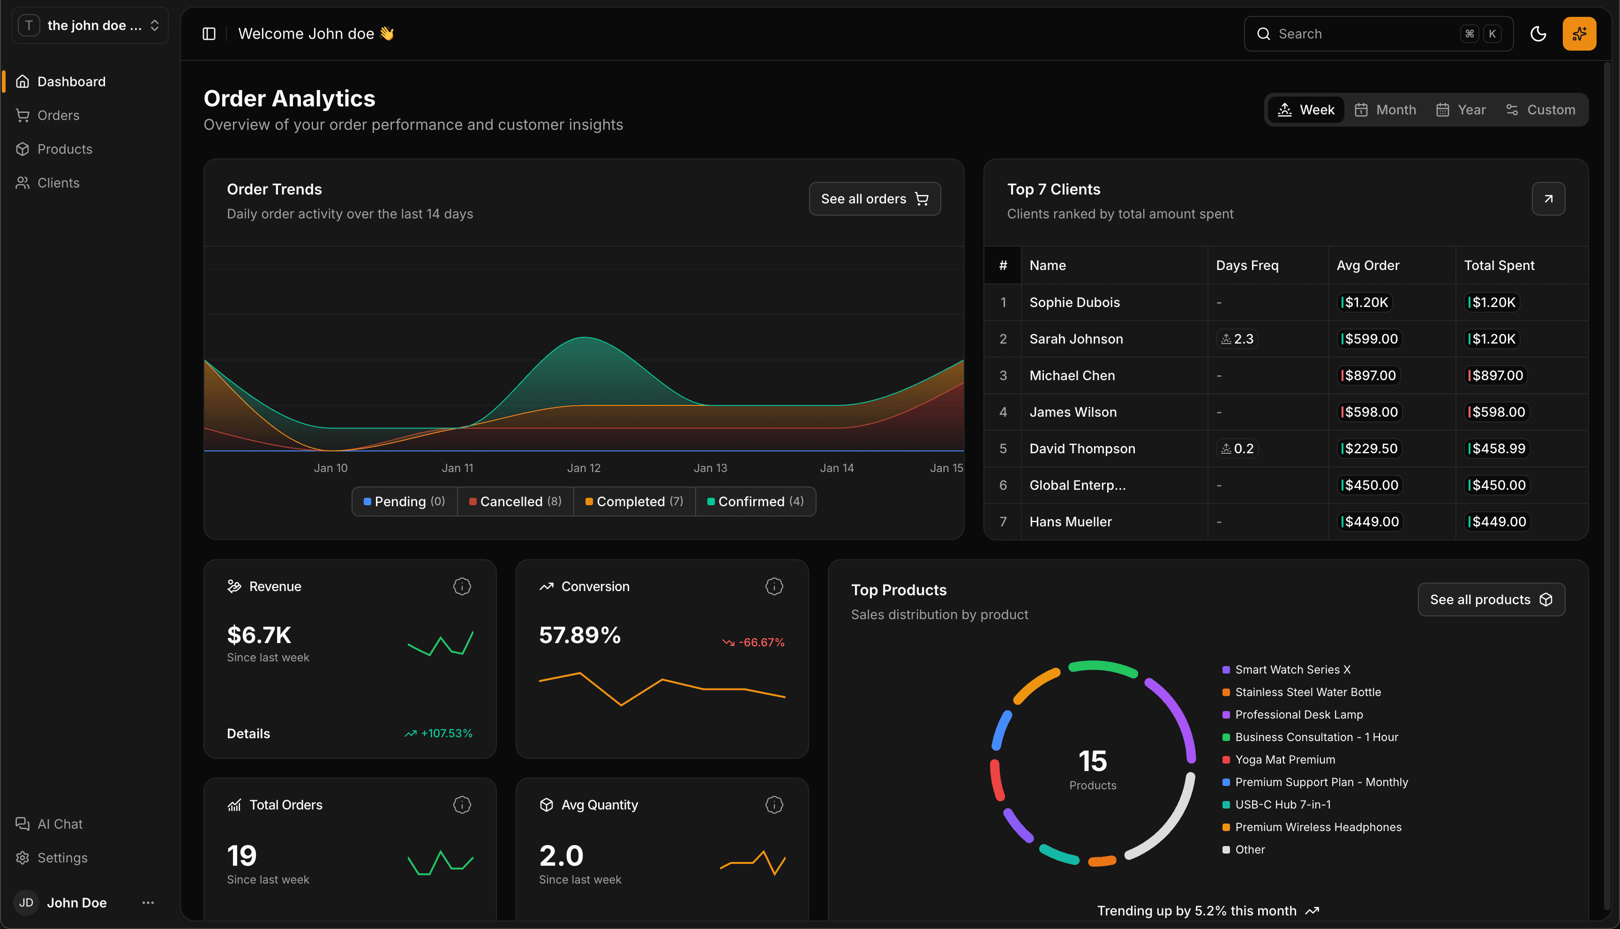
Task: Toggle Pending orders in chart legend
Action: 404,502
